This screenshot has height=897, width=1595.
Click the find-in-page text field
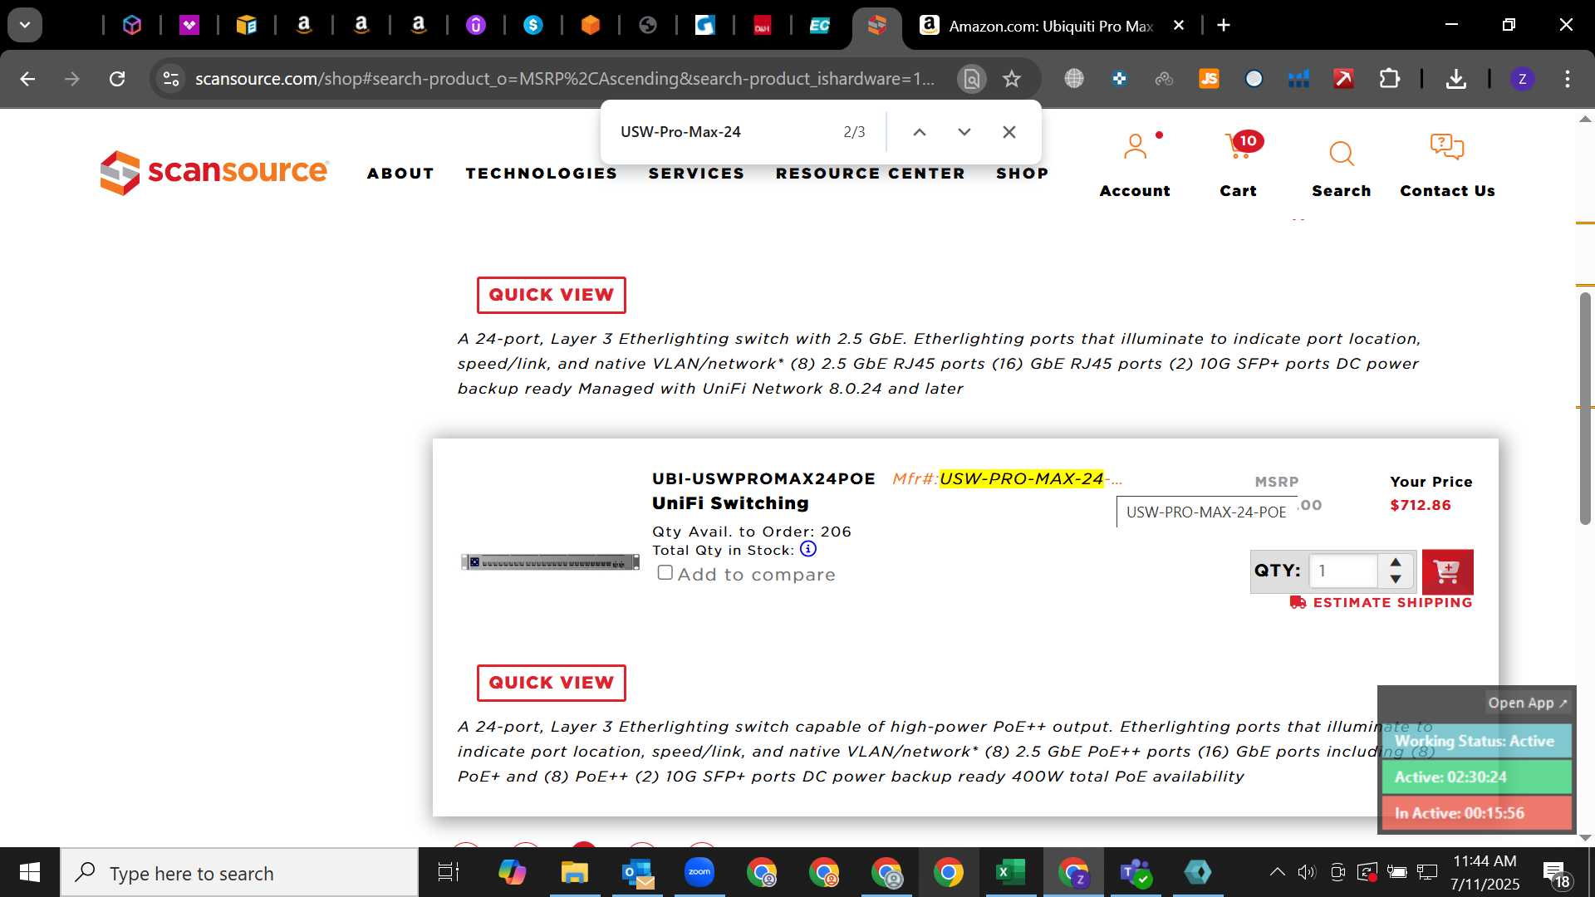pyautogui.click(x=723, y=132)
